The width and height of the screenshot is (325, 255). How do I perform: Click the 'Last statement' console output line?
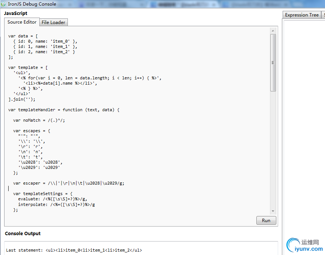point(74,250)
